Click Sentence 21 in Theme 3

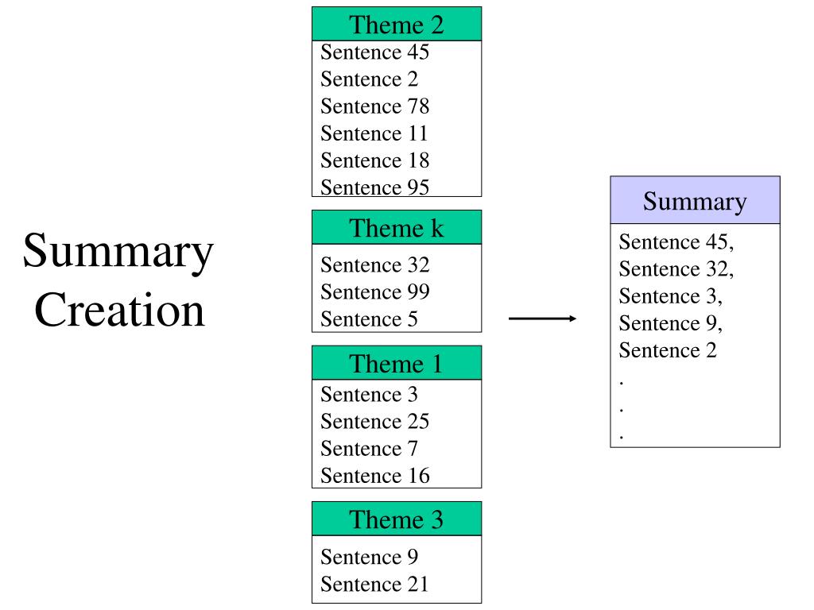click(375, 584)
